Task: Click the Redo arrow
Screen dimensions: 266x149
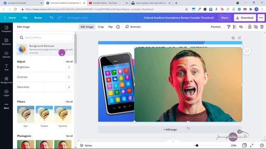Action: tap(60, 17)
